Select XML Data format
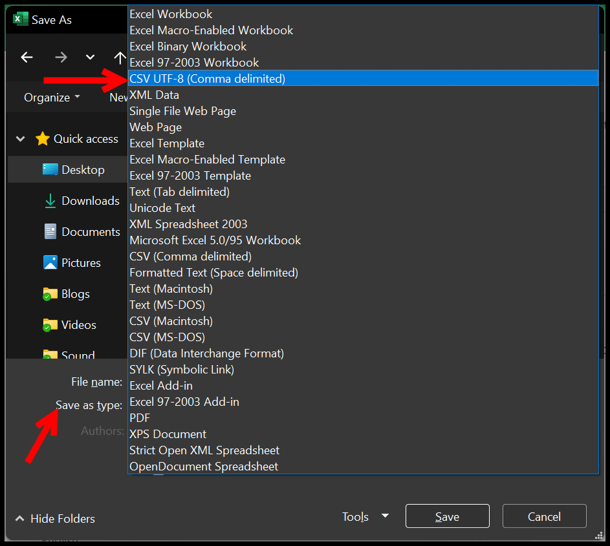The width and height of the screenshot is (610, 546). pos(363,95)
